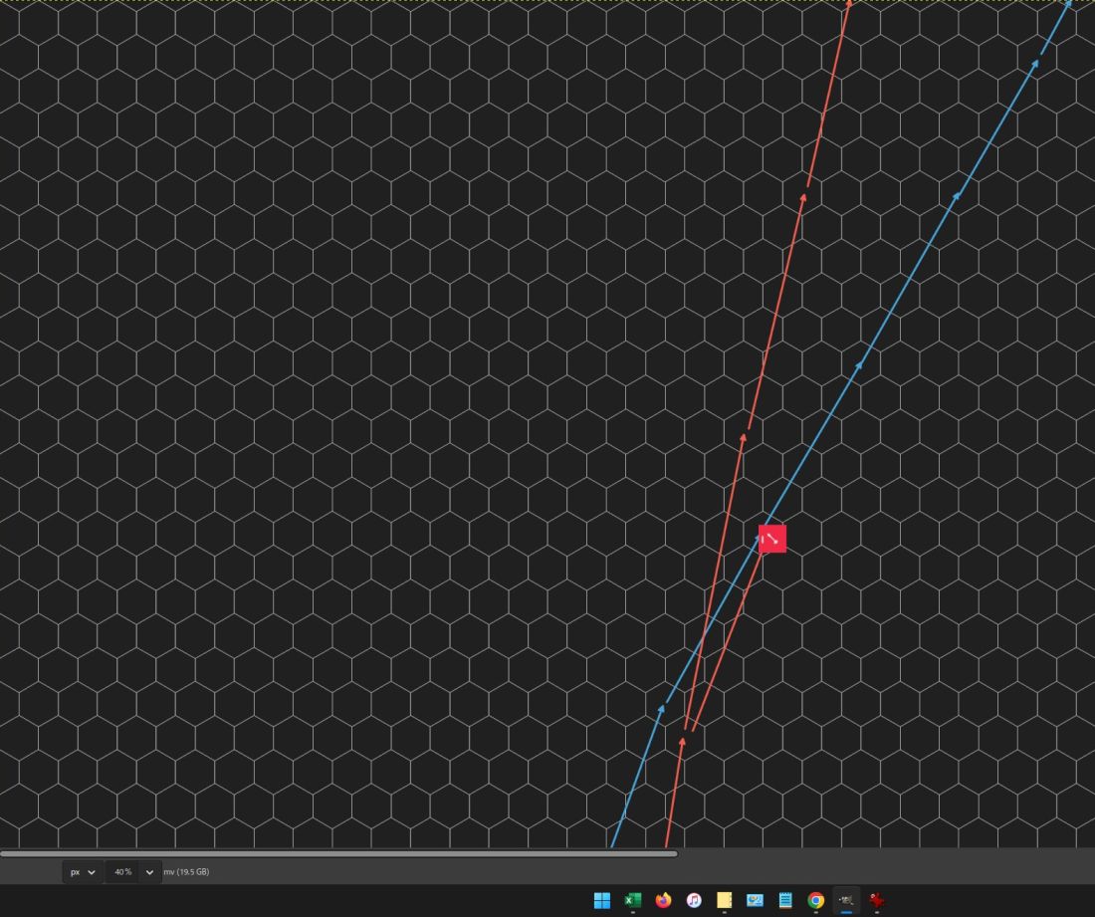1095x917 pixels.
Task: Click the 40% zoom input field
Action: (122, 872)
